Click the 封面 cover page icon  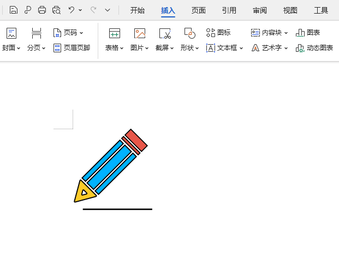[x=11, y=33]
